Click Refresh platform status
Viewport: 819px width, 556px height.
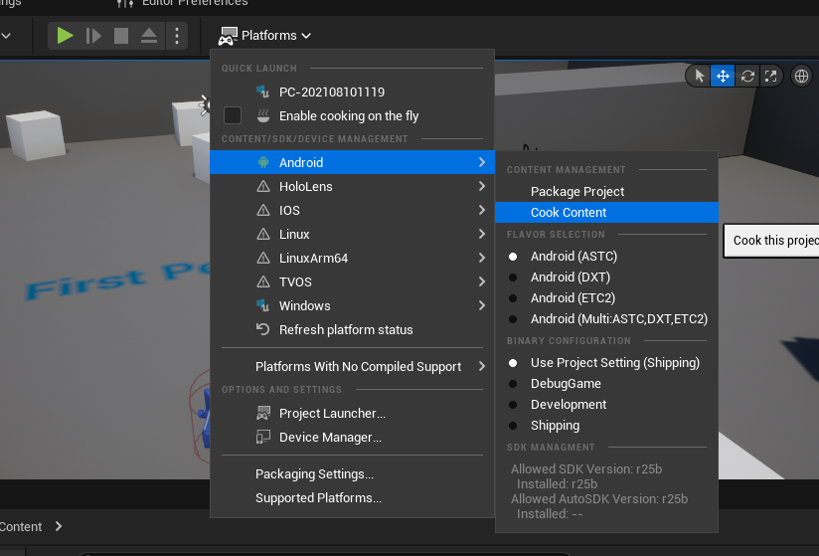tap(345, 329)
